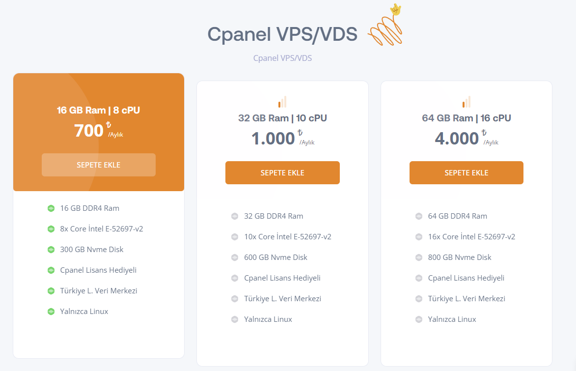Select 64 GB plan's Cpanel Lisans Hediyeli feature
This screenshot has height=371, width=576.
[x=466, y=278]
